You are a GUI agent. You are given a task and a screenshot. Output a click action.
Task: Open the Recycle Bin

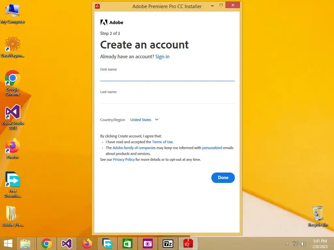(x=318, y=216)
